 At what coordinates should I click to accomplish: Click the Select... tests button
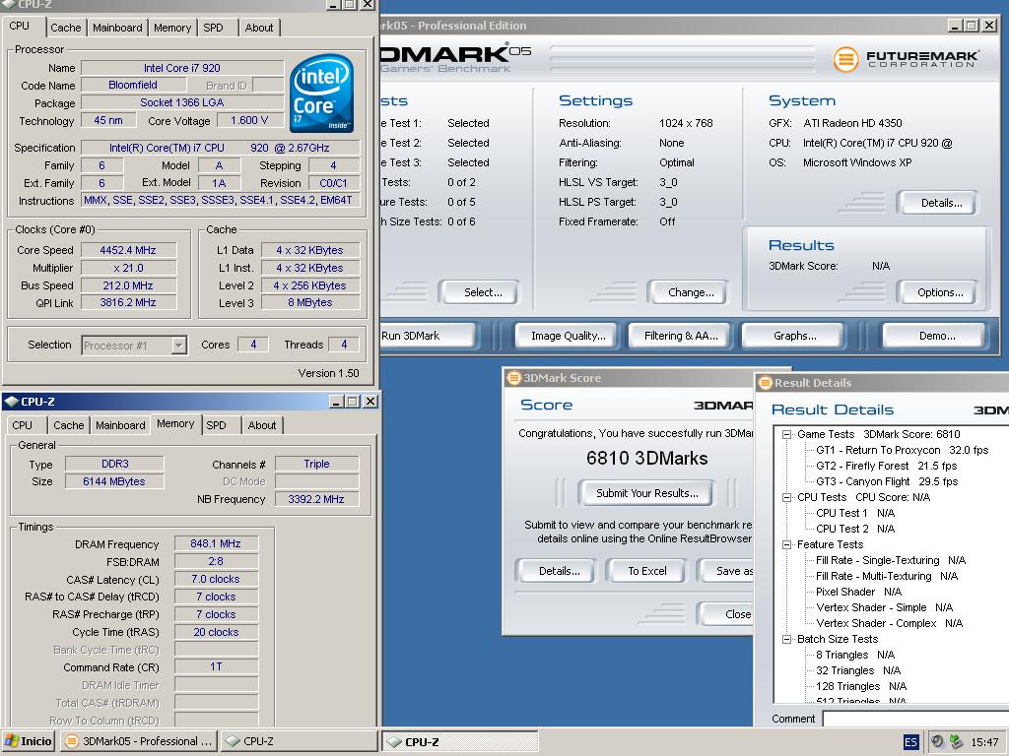point(480,292)
